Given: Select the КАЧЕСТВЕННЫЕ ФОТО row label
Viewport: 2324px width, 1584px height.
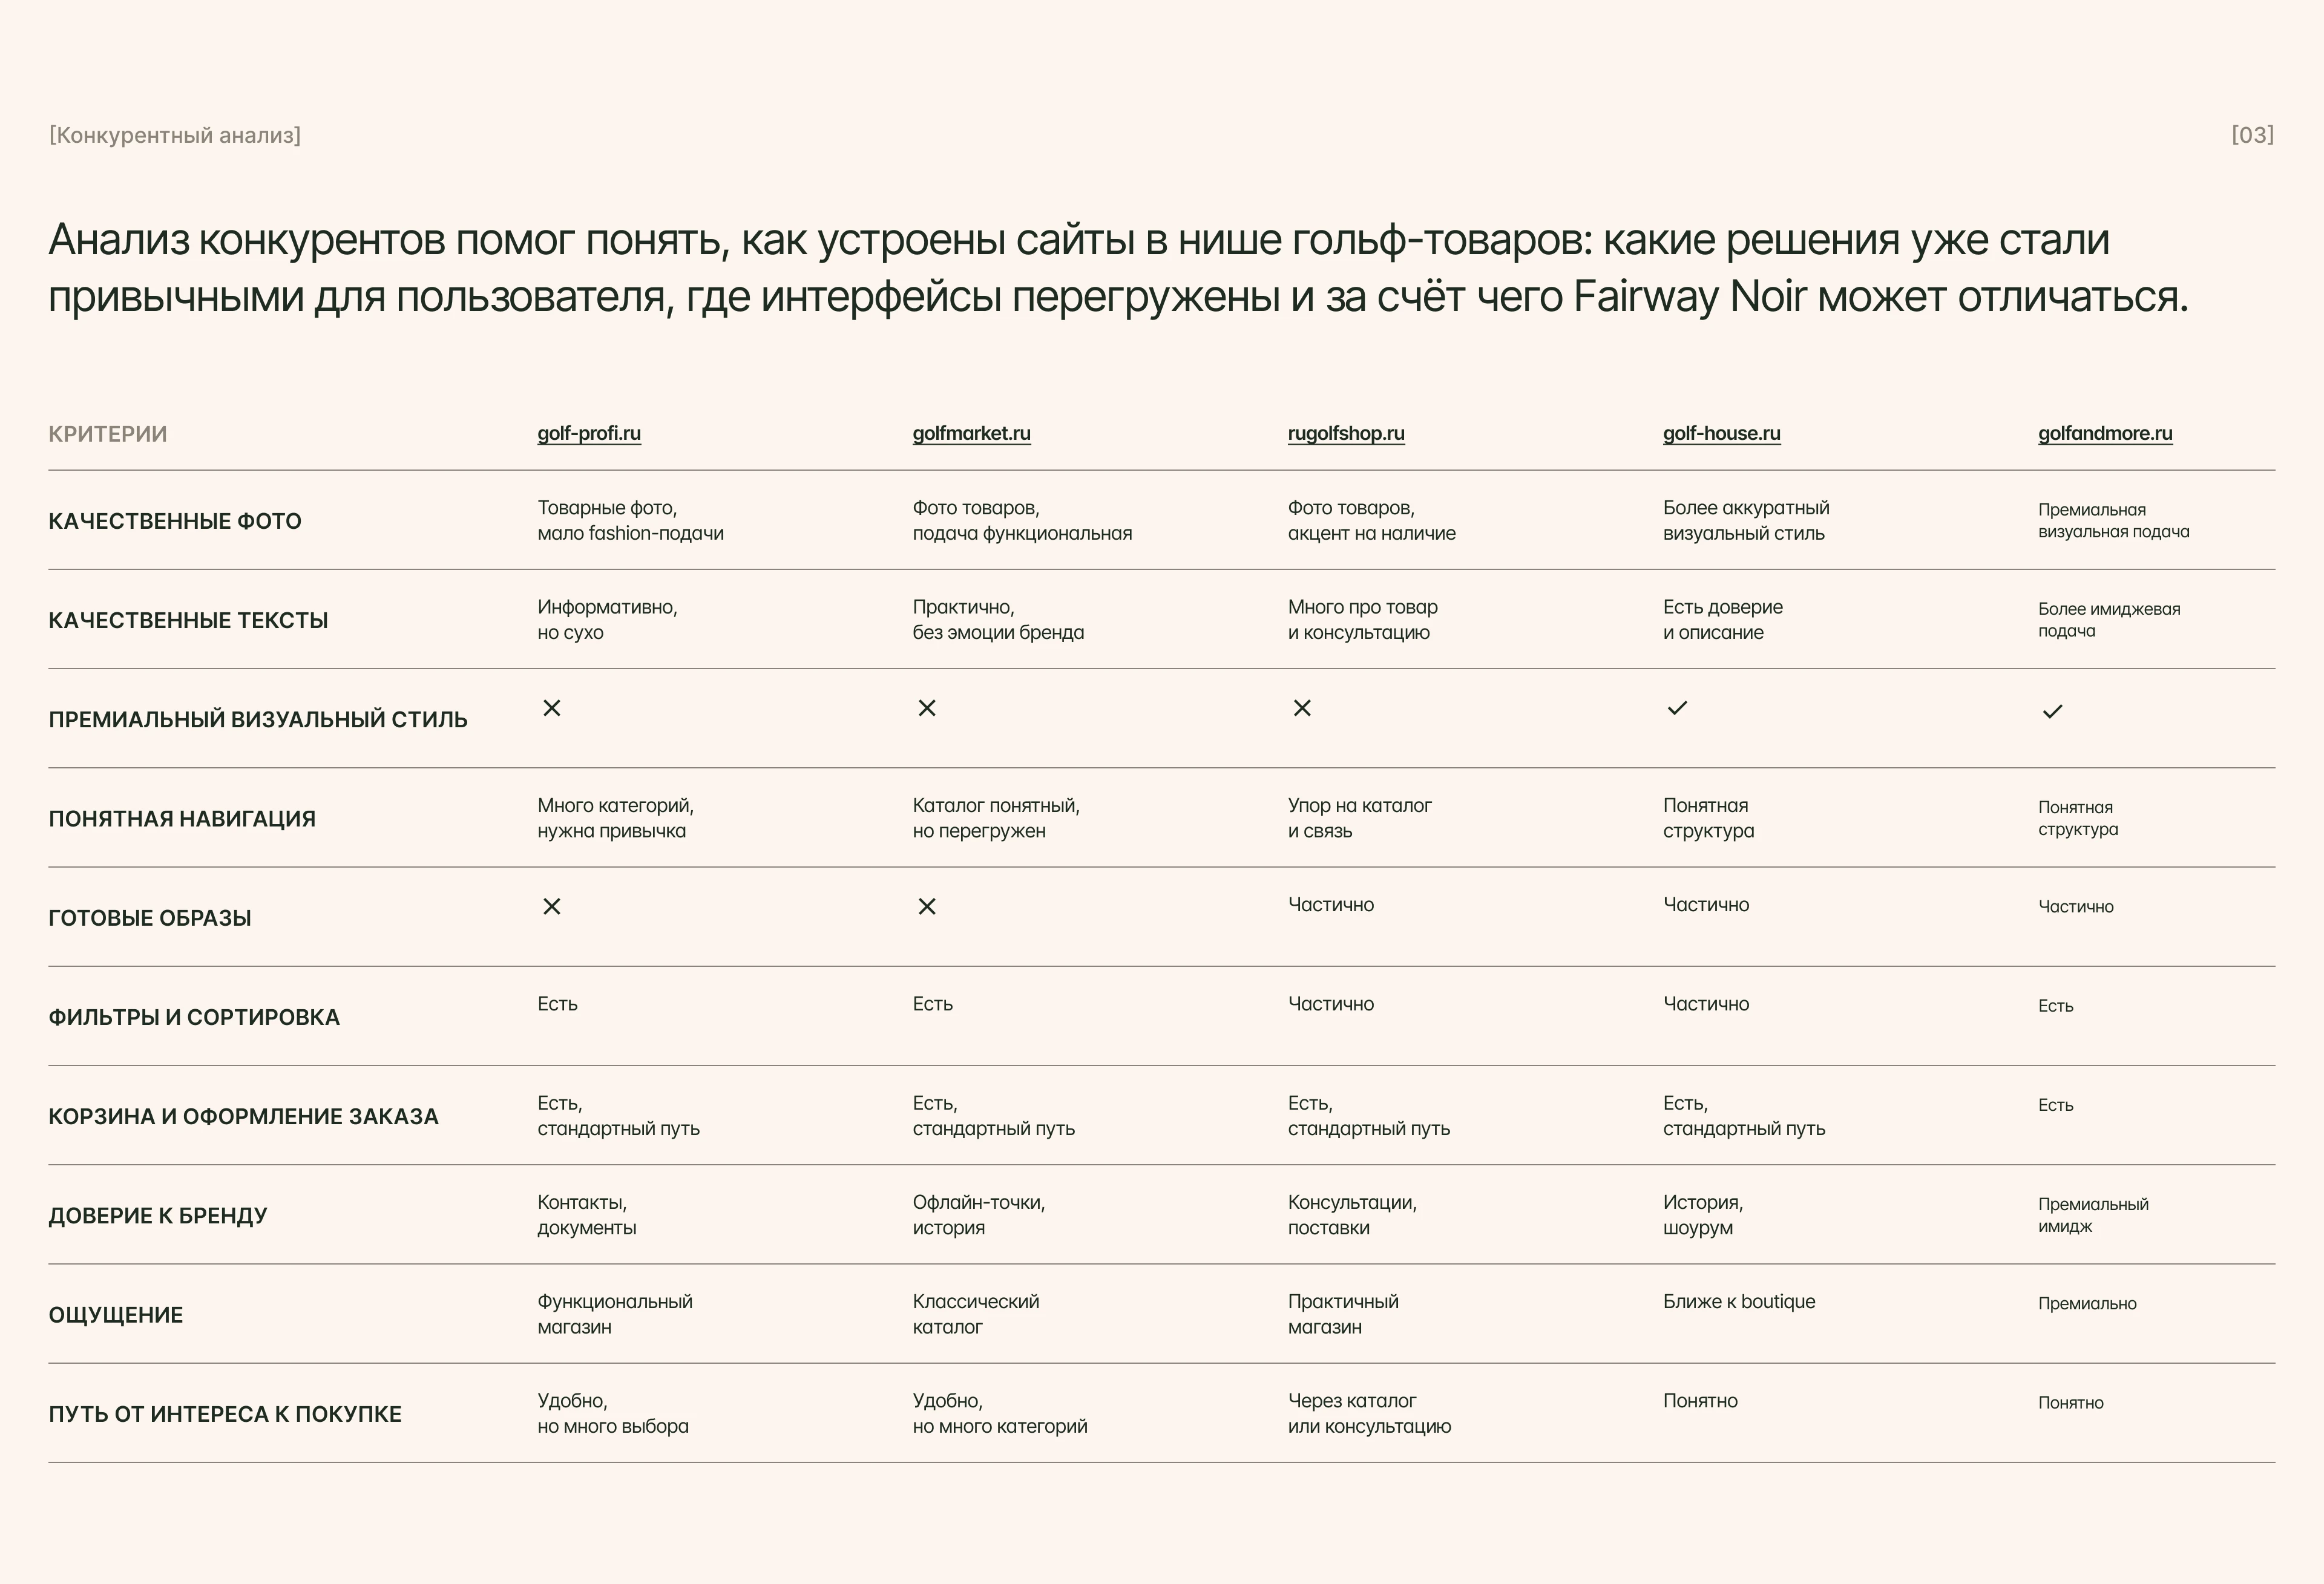Looking at the screenshot, I should point(175,521).
